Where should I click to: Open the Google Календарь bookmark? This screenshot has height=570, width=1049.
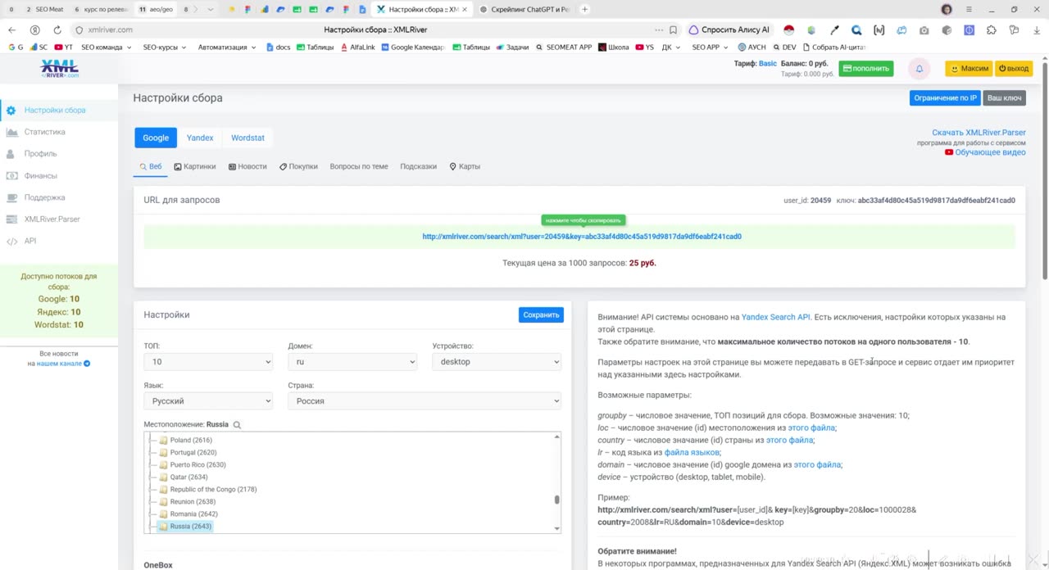[413, 47]
